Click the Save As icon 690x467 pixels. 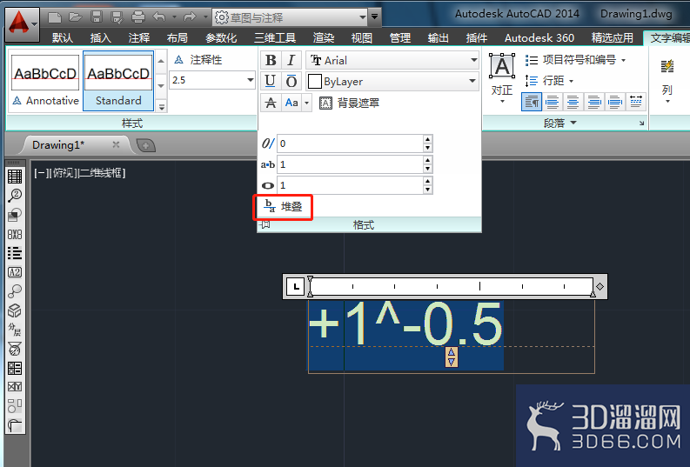117,17
